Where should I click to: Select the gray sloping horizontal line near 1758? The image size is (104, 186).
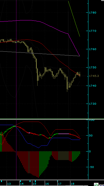point(40,54)
